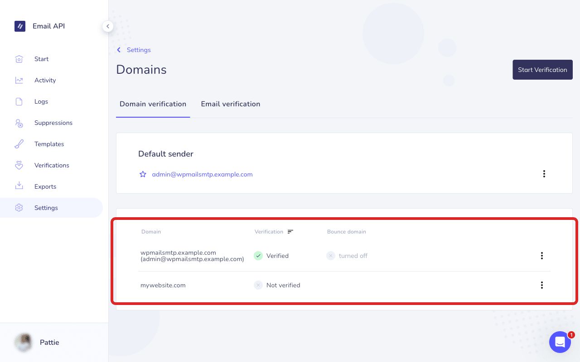This screenshot has width=580, height=362.
Task: Go back to Settings via breadcrumb link
Action: pos(139,50)
